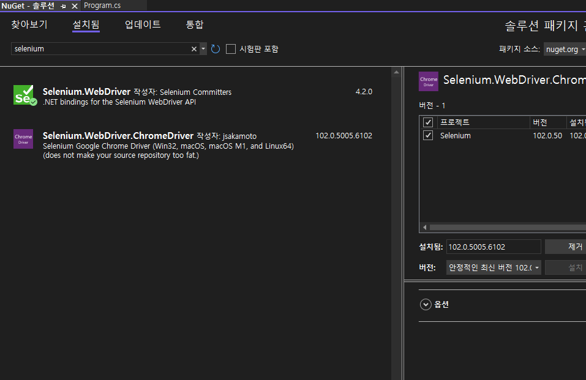
Task: Click Selenium.WebDriver green package icon in list
Action: 25,95
